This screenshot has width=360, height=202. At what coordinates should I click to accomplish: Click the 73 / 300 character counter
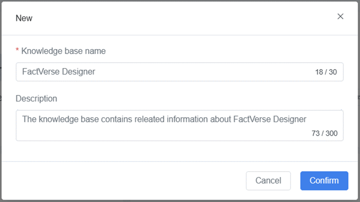(x=324, y=133)
